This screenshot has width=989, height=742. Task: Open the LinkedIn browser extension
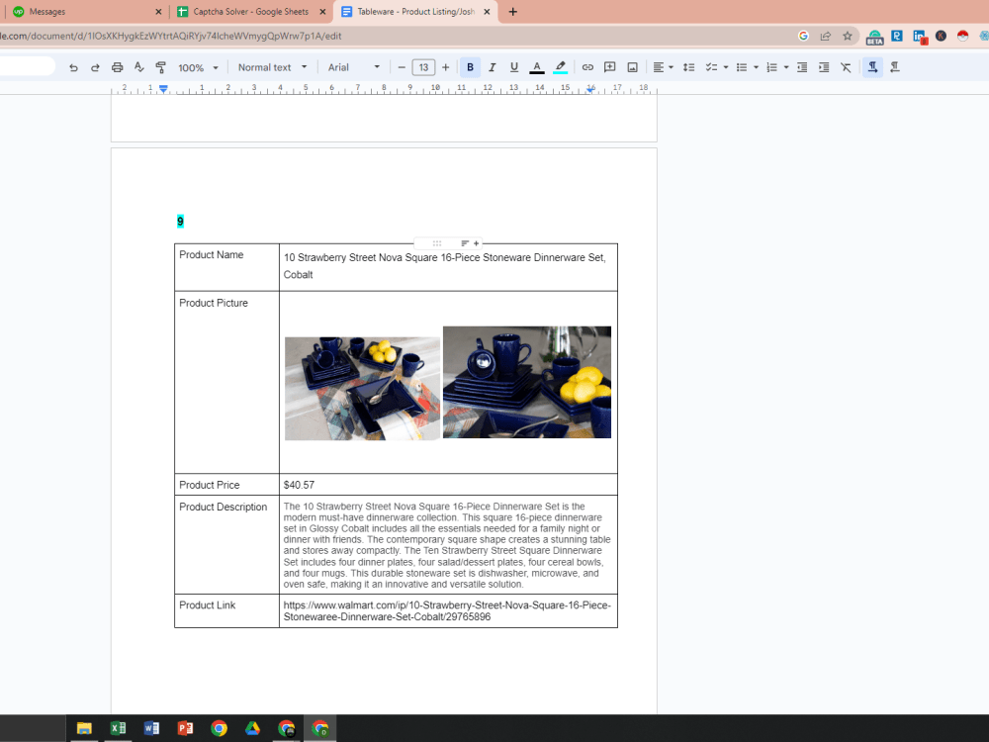pos(919,37)
